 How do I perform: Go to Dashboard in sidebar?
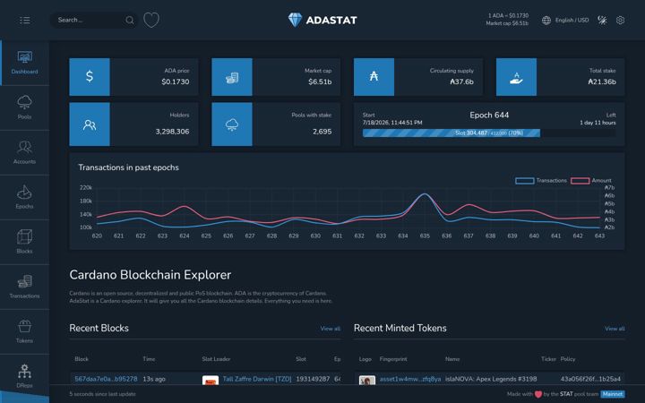click(x=25, y=63)
